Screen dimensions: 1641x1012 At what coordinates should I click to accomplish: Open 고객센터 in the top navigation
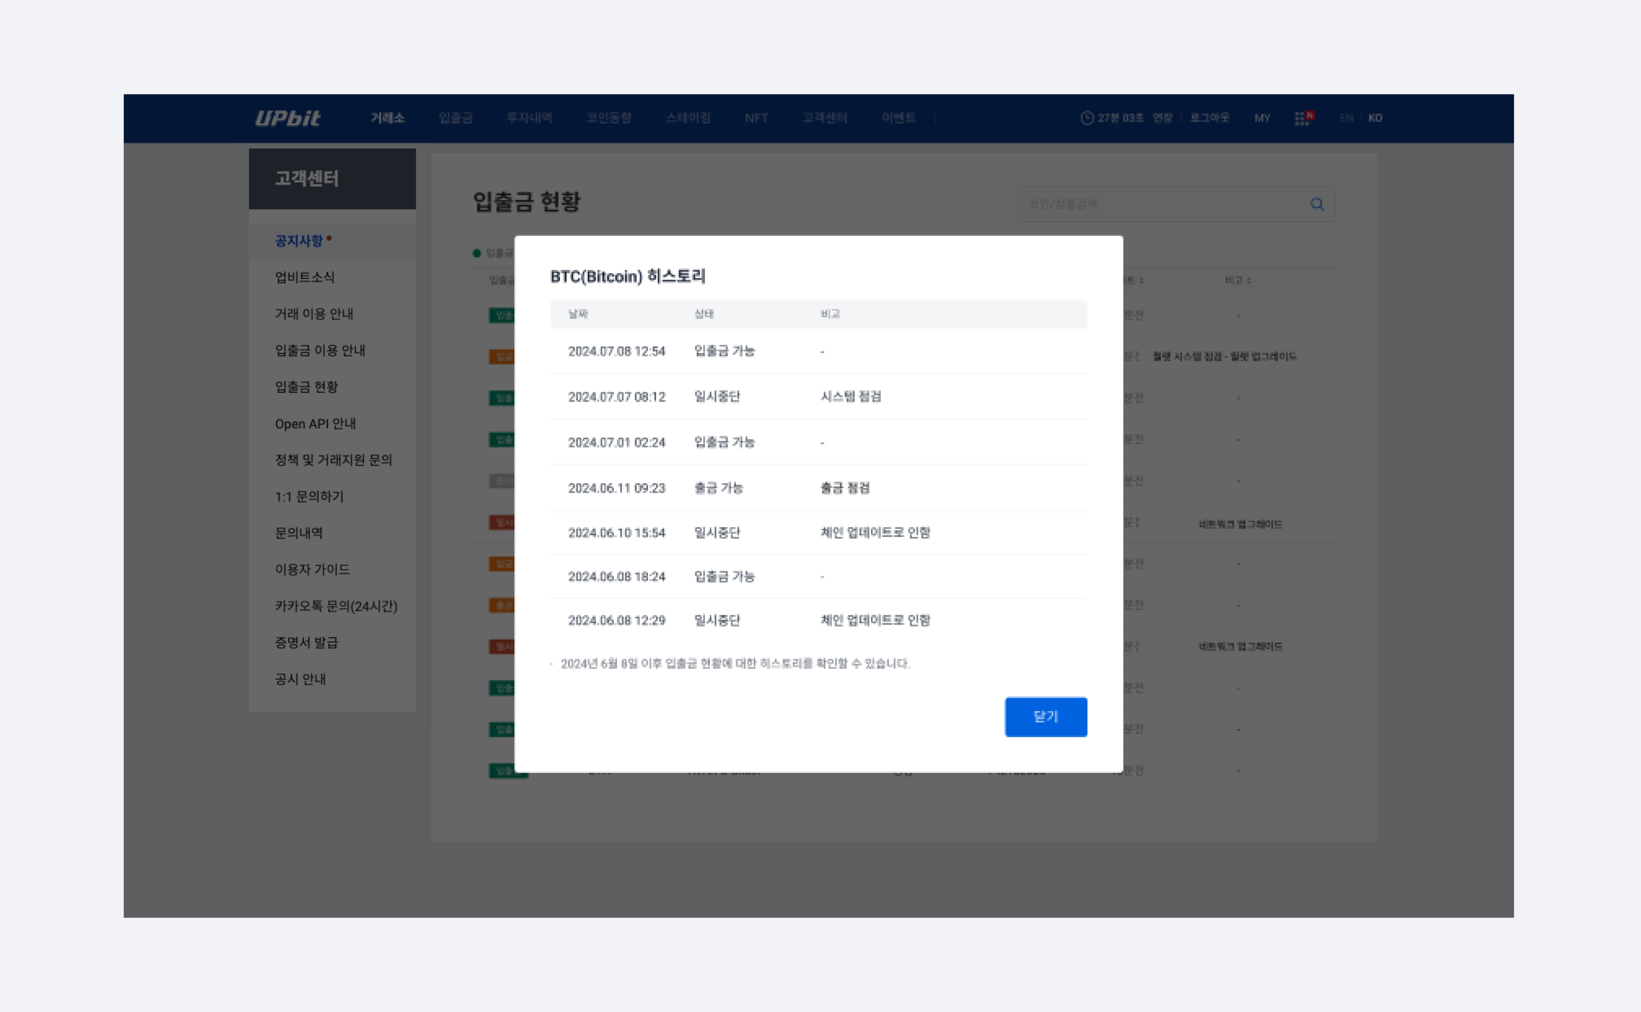click(824, 118)
